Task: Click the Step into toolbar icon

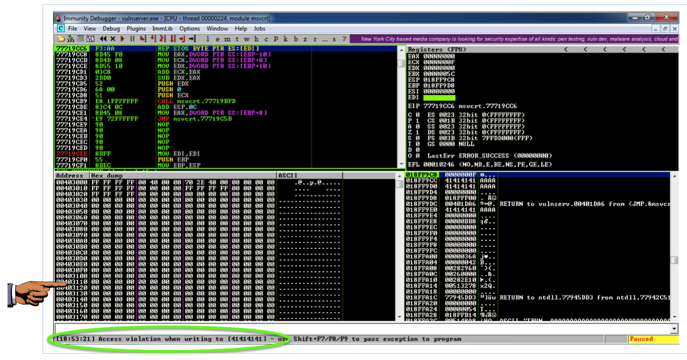Action: pos(143,39)
